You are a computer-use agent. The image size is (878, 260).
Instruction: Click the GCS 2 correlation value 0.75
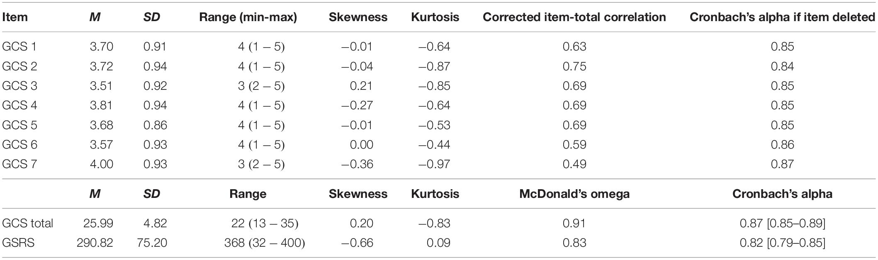574,66
